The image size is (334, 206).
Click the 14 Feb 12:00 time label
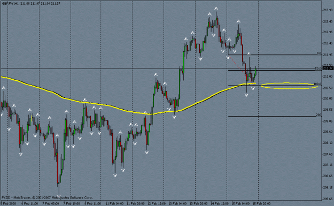pyautogui.click(x=220, y=203)
